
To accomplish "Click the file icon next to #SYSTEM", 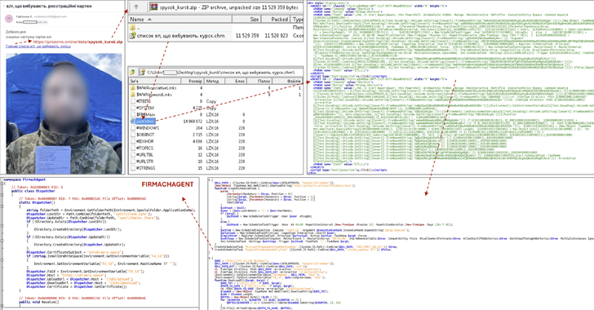I will pyautogui.click(x=133, y=108).
